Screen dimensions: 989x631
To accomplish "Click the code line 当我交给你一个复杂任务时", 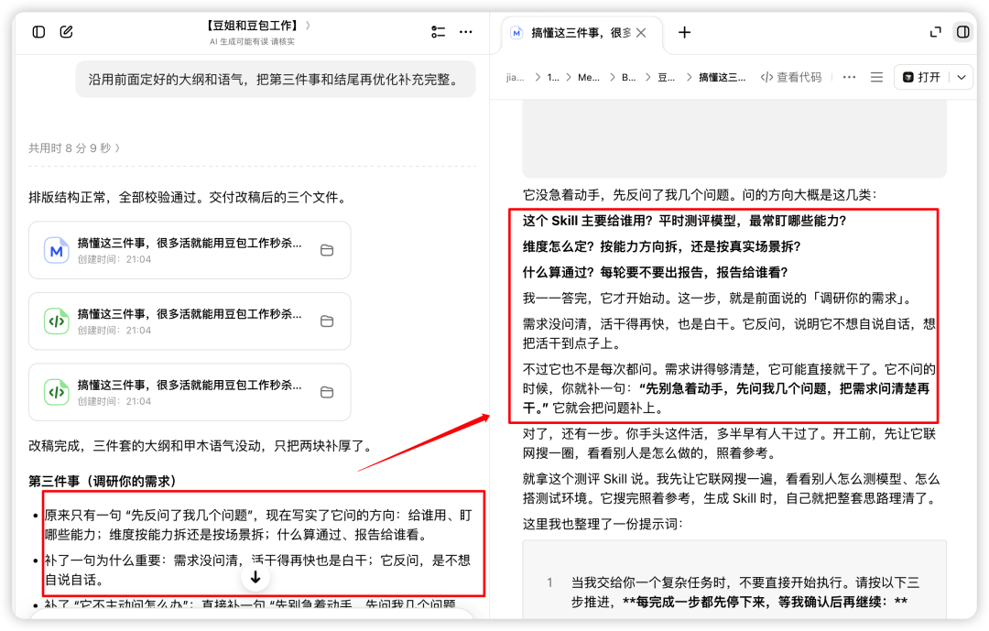I will pyautogui.click(x=744, y=592).
